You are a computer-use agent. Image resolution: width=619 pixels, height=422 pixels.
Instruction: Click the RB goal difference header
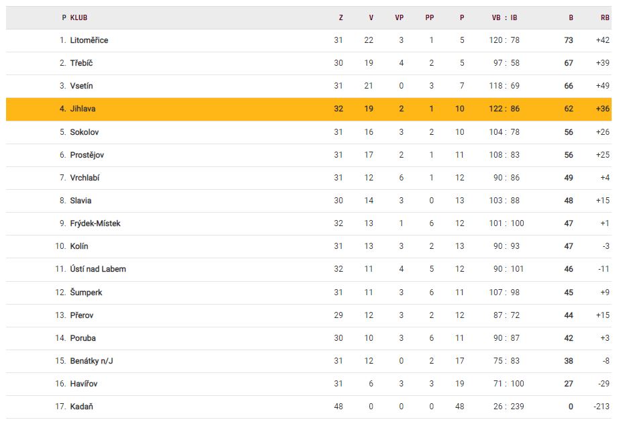point(604,17)
